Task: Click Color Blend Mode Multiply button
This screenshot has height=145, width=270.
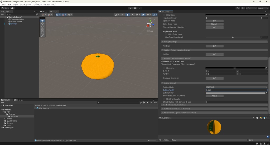Action: [x=214, y=24]
